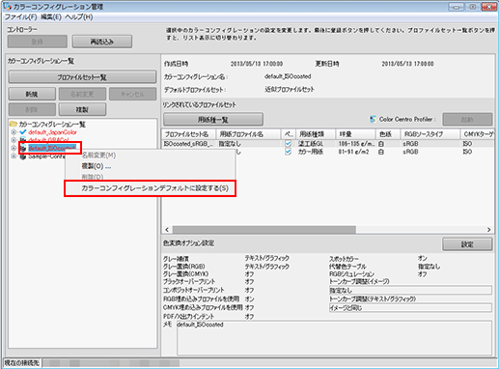
Task: Click the right arrow of the horizontal scrollbar
Action: coord(488,230)
